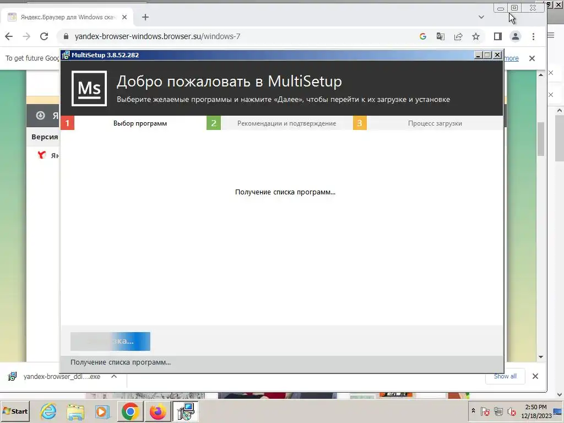564x423 pixels.
Task: Open Chrome side panel icon
Action: [498, 36]
